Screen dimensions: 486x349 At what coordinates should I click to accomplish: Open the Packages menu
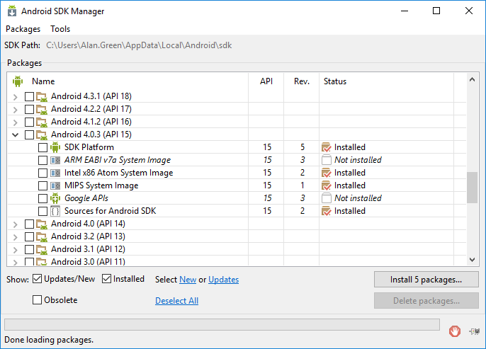(x=23, y=29)
